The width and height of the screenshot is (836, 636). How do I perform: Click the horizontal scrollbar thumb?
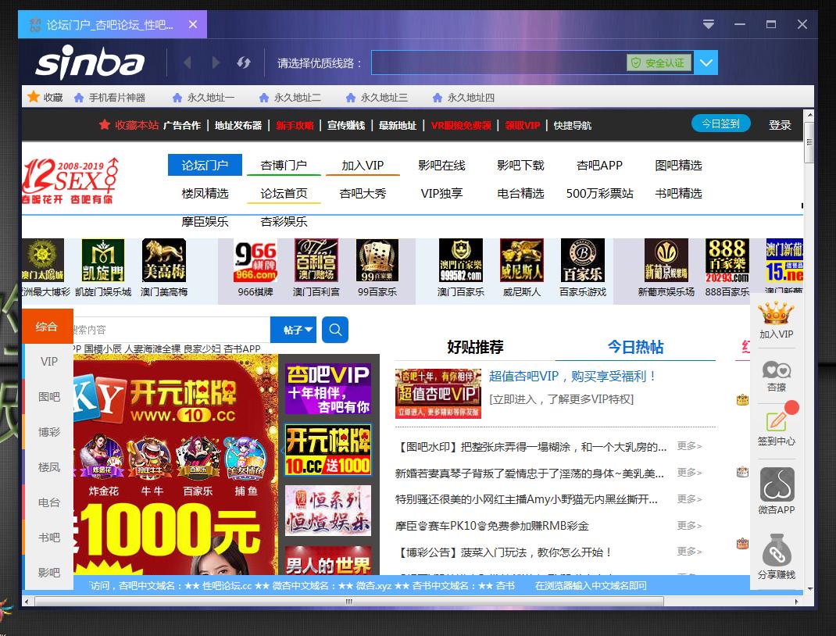coord(349,602)
